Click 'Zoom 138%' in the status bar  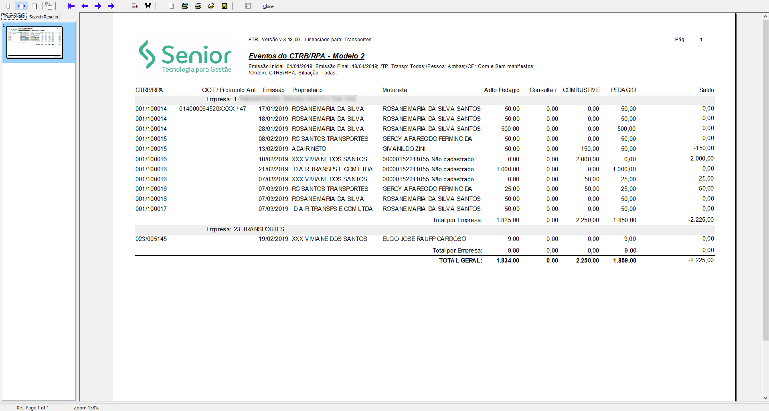86,408
